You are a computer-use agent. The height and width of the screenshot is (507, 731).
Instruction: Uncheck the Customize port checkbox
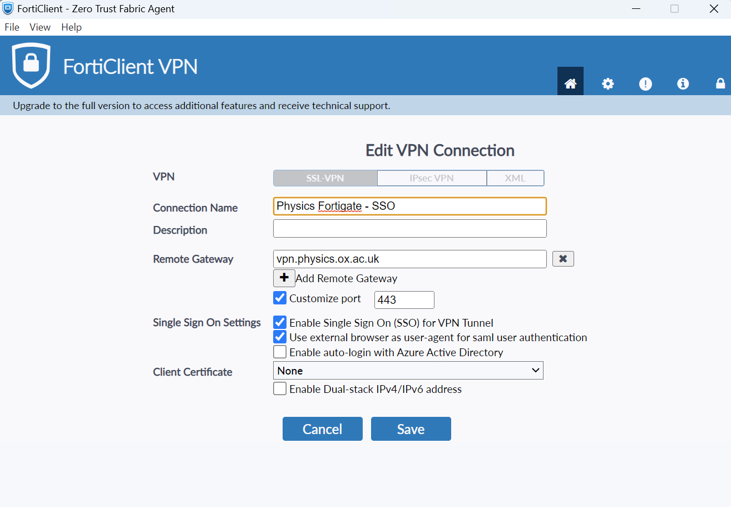point(280,298)
